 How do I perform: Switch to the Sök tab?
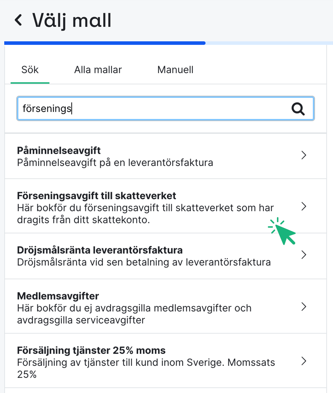pyautogui.click(x=30, y=70)
